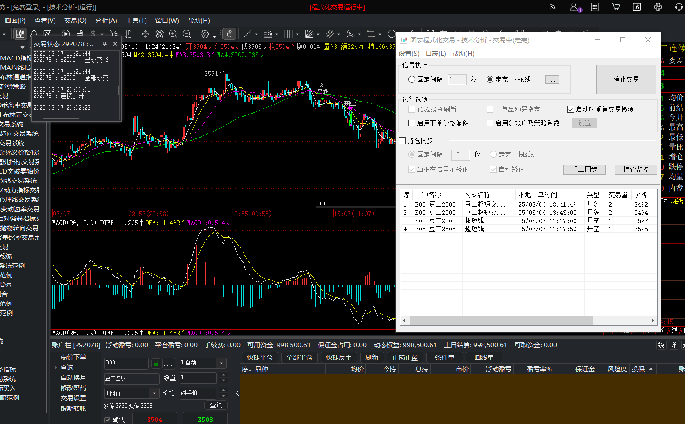
Task: Click the B00 contract code input field
Action: [x=126, y=363]
